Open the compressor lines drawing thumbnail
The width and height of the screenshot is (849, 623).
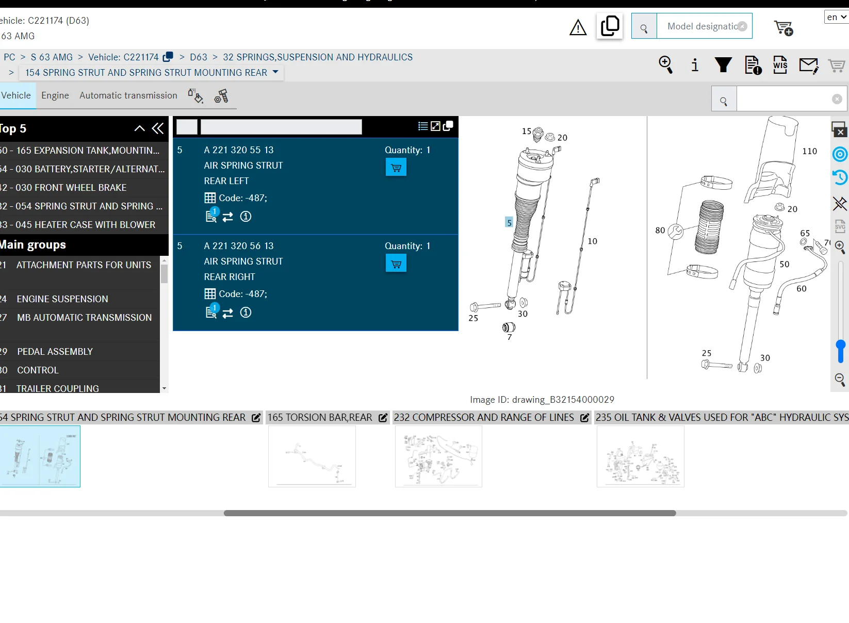[x=438, y=456]
